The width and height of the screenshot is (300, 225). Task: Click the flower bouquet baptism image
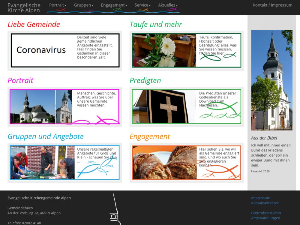click(x=164, y=50)
